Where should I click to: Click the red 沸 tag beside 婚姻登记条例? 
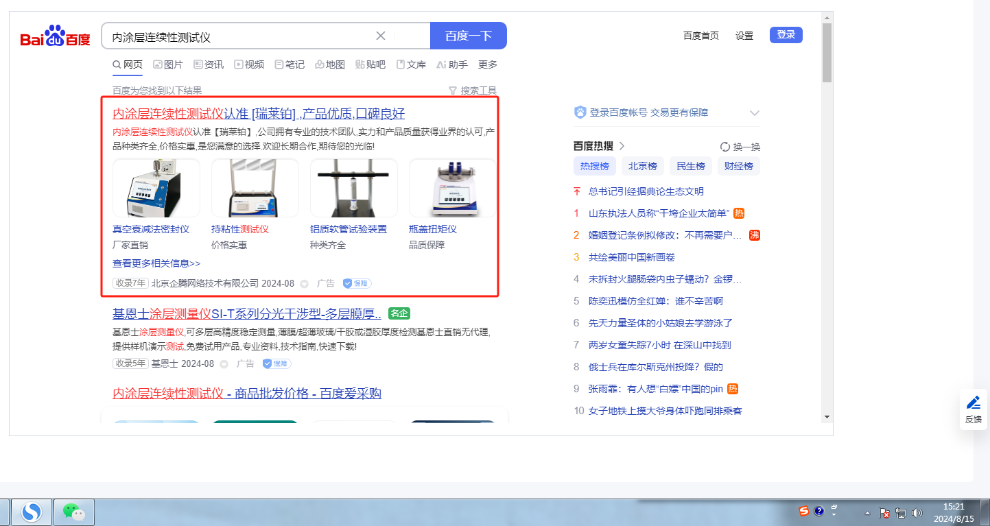(x=754, y=235)
